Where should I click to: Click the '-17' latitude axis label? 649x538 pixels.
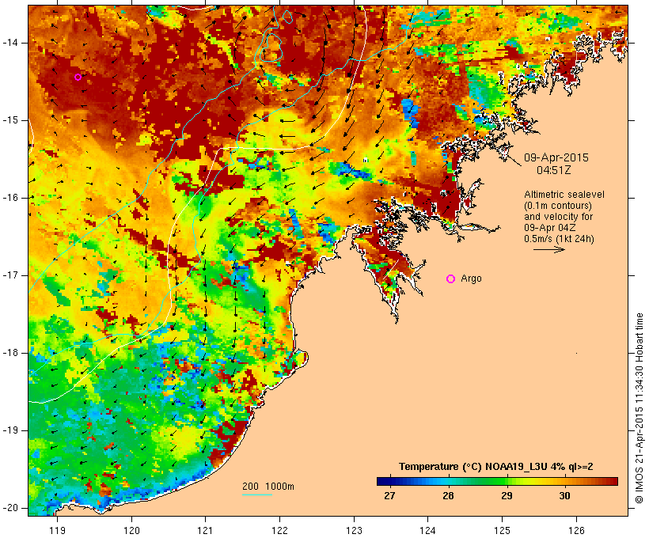[x=10, y=275]
